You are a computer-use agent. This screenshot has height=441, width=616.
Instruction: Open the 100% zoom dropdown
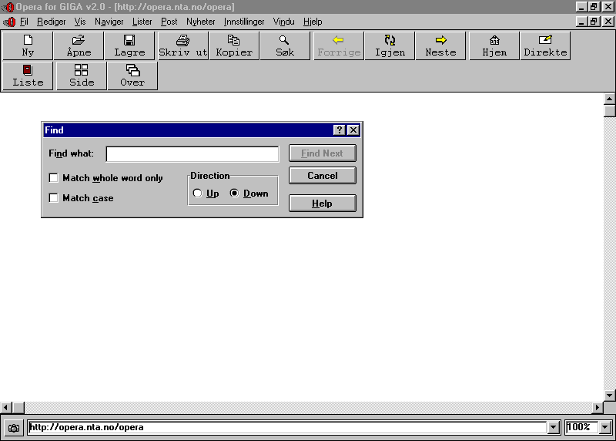click(604, 427)
